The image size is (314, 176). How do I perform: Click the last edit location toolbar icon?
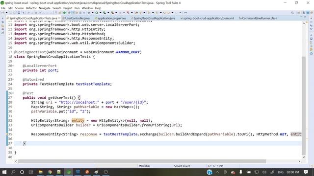[x=185, y=13]
